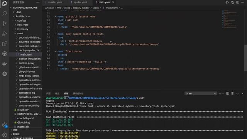The image size is (247, 139).
Task: Close the terminal panel
Action: coord(243,93)
